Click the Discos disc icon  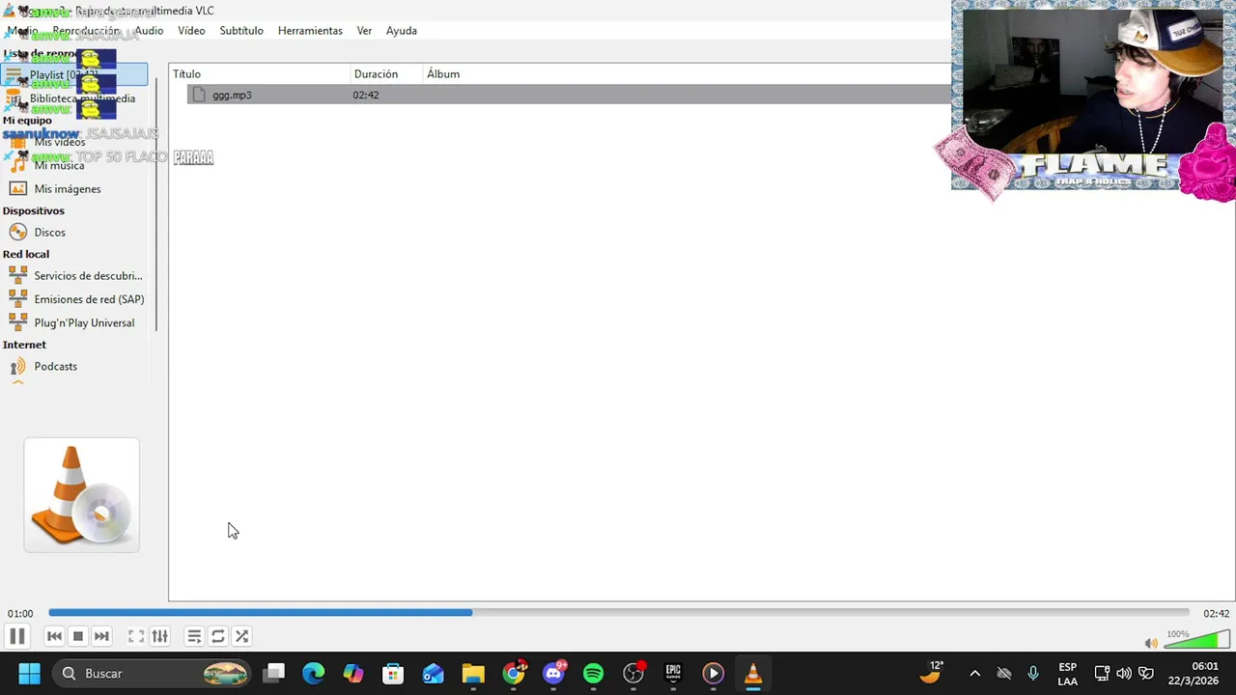pyautogui.click(x=17, y=232)
